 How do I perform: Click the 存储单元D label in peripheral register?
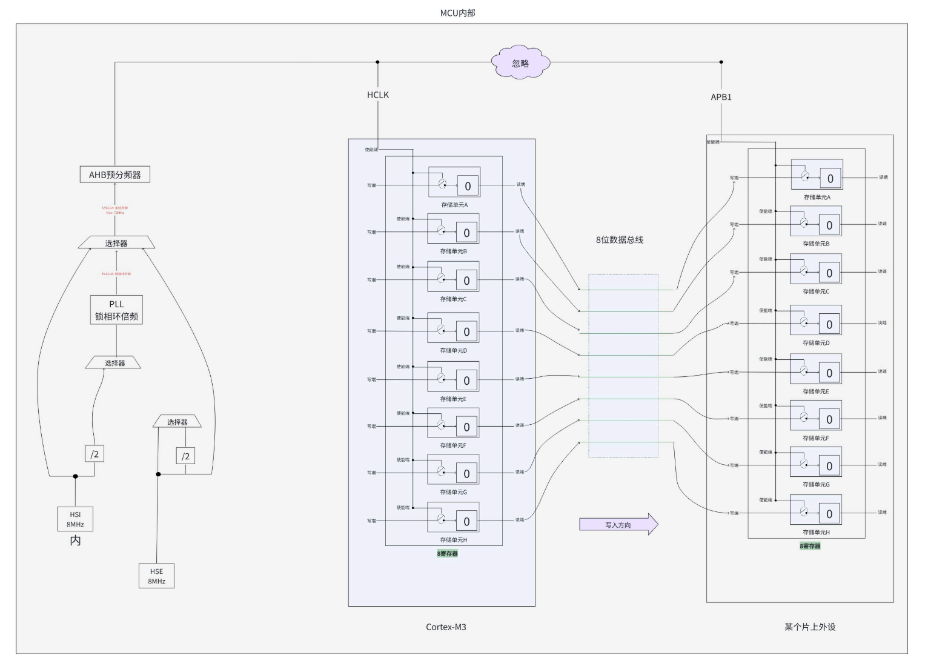pyautogui.click(x=816, y=343)
